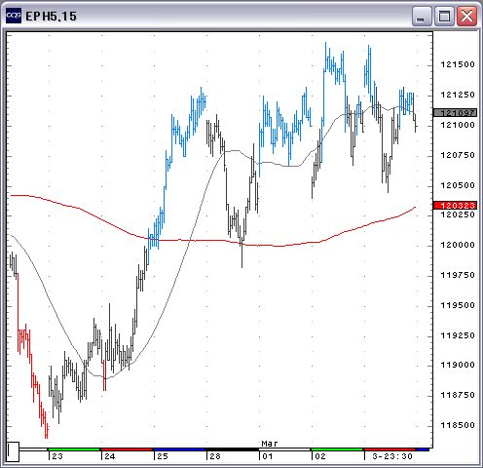Click the 119250 price scale label
The width and height of the screenshot is (483, 468).
(458, 335)
